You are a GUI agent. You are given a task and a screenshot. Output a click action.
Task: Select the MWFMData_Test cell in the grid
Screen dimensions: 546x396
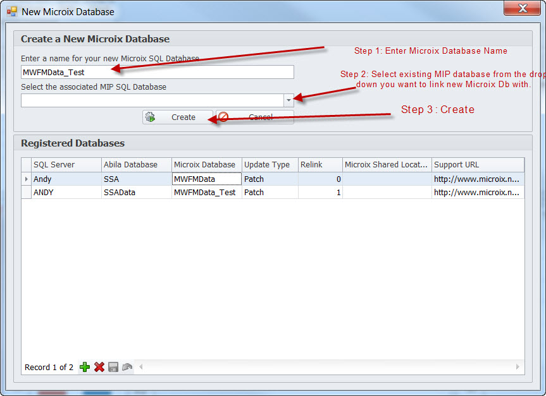pos(206,193)
